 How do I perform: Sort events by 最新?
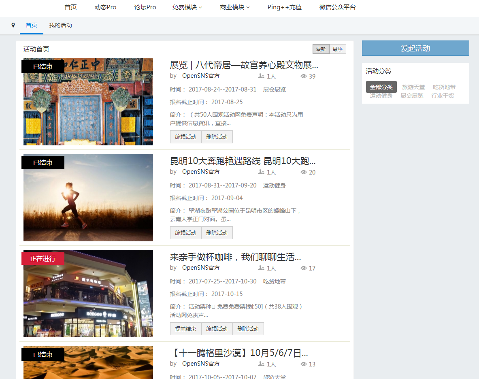[321, 49]
